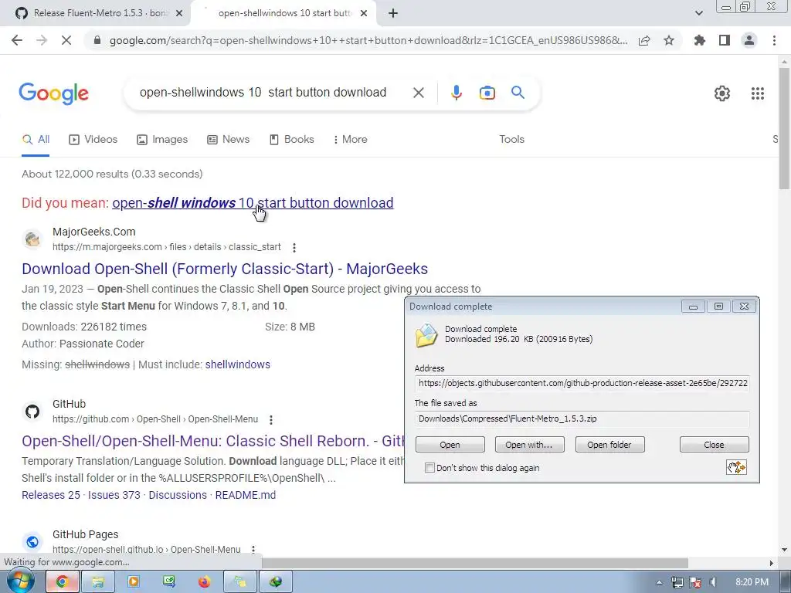Open options for the GitHub Pages result
The image size is (791, 593).
pyautogui.click(x=253, y=549)
